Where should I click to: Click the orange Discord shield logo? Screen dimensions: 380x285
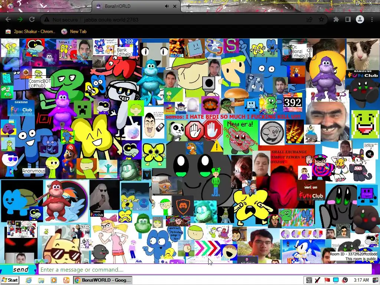tap(183, 206)
